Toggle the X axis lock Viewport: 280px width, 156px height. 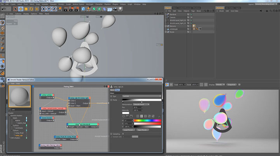(44, 9)
